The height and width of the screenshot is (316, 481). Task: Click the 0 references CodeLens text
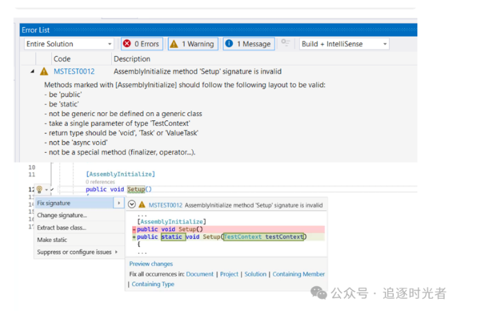click(x=100, y=182)
